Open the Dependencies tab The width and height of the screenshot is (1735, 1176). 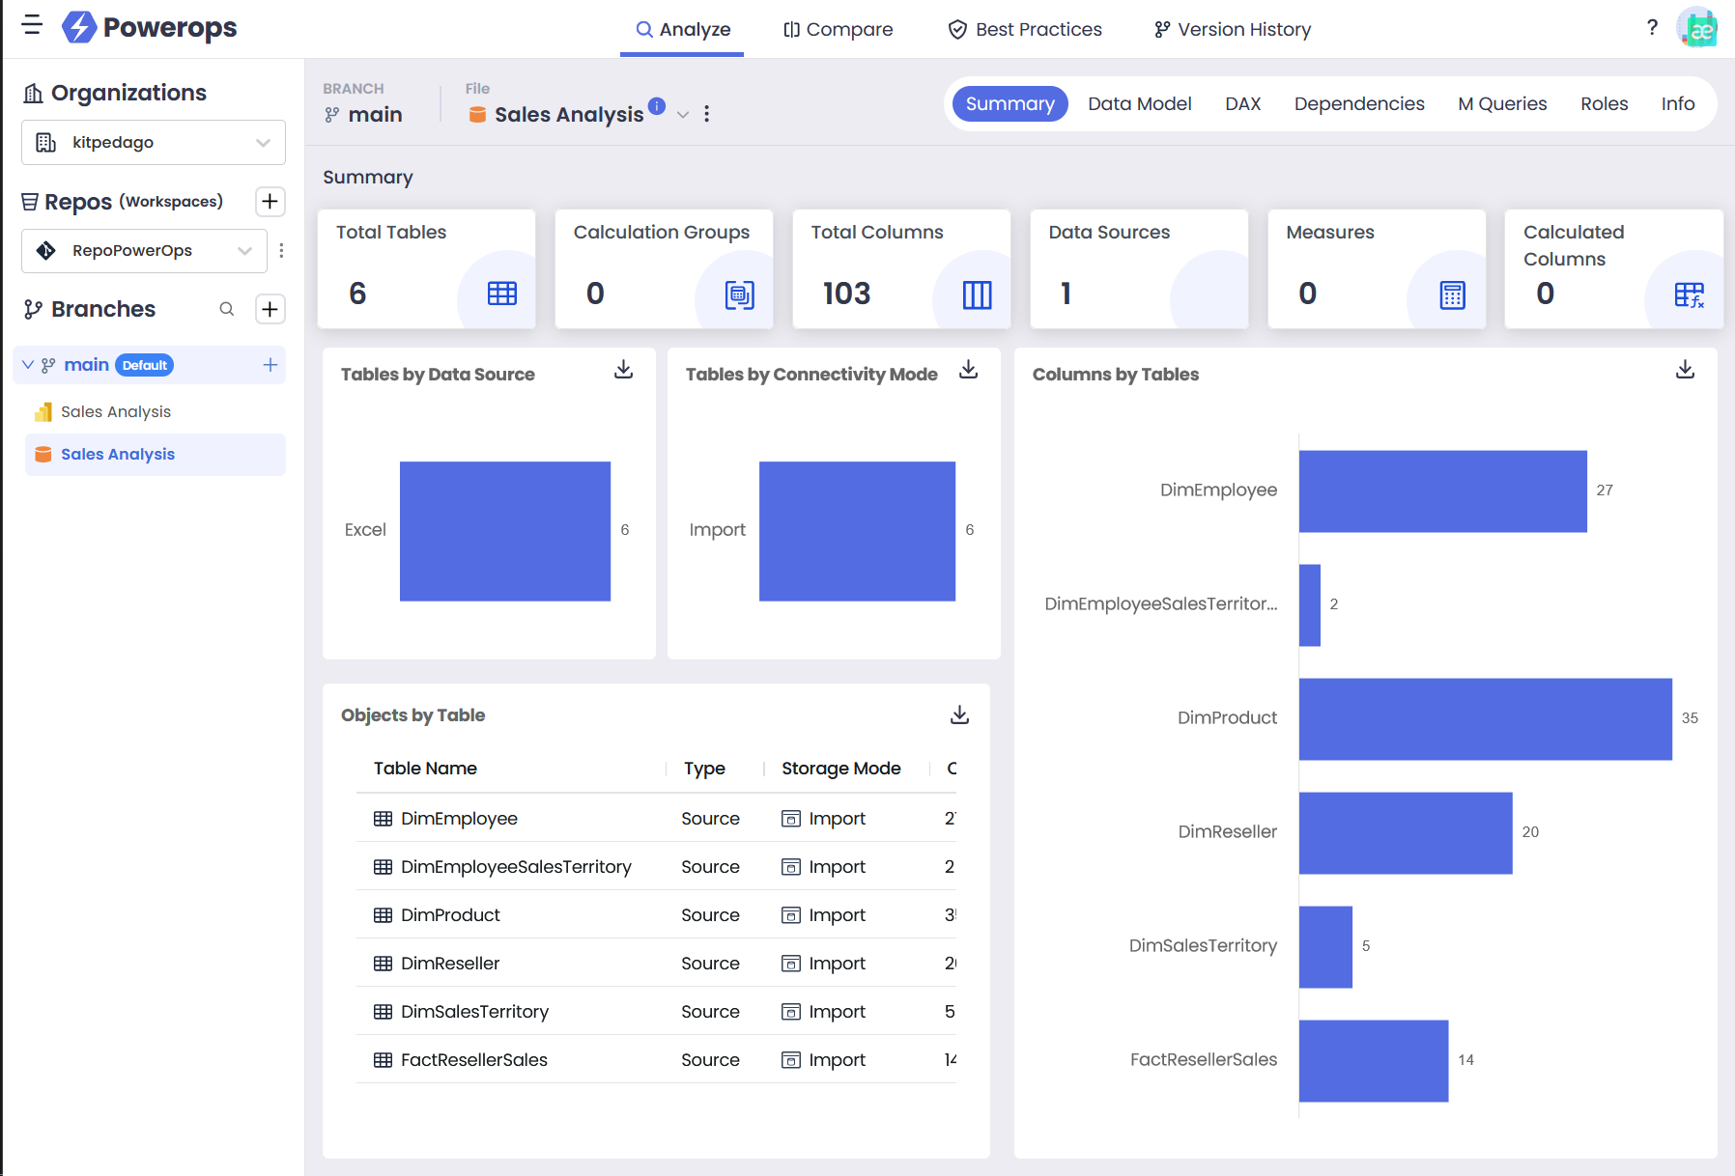[x=1358, y=104]
